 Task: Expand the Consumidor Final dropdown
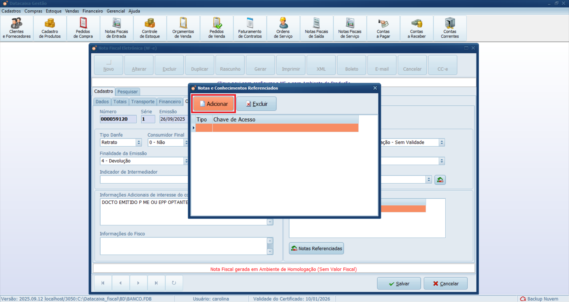186,142
